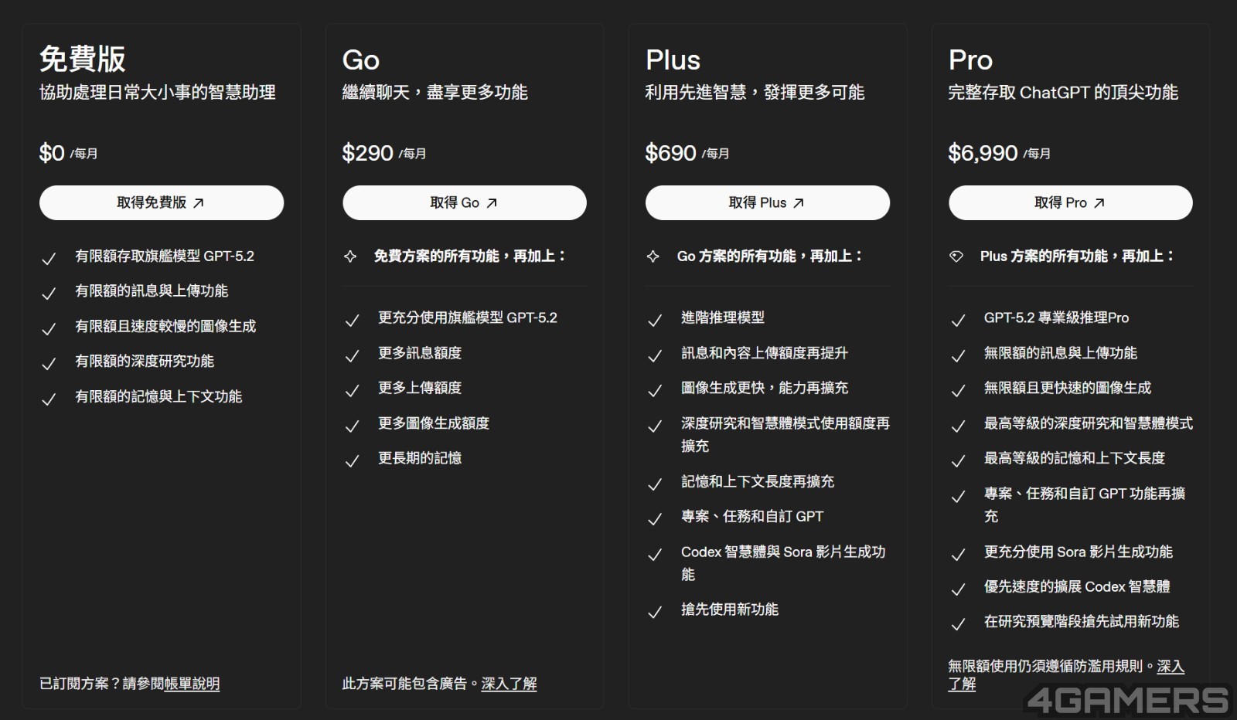Click the 免費版 plan heading
1237x720 pixels.
click(x=83, y=59)
